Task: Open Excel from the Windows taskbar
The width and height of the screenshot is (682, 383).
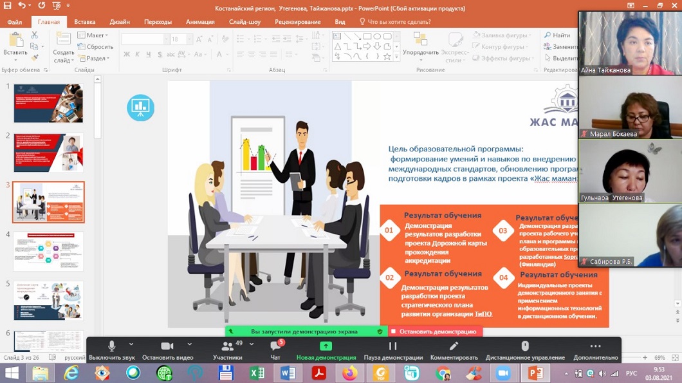Action: point(257,373)
